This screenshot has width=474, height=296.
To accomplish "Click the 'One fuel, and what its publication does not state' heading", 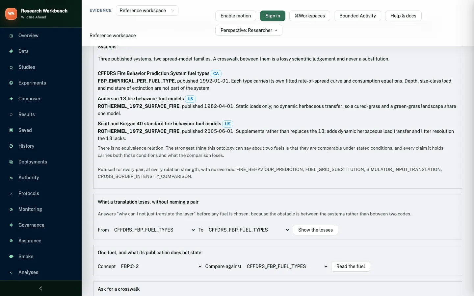I will (x=149, y=253).
